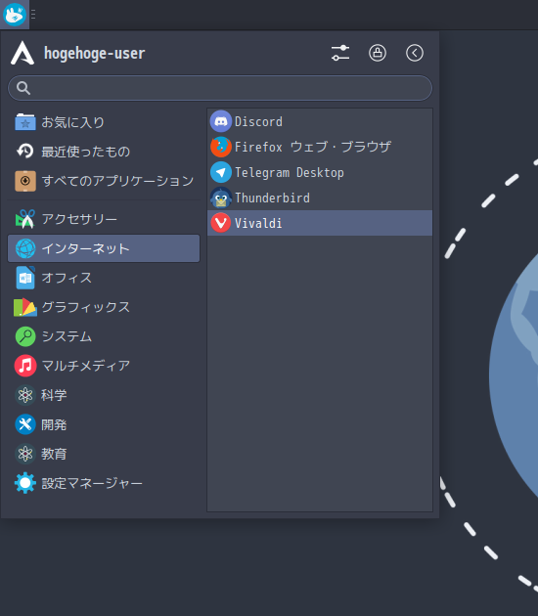Launch Discord from the application list
The height and width of the screenshot is (616, 538).
tap(320, 121)
